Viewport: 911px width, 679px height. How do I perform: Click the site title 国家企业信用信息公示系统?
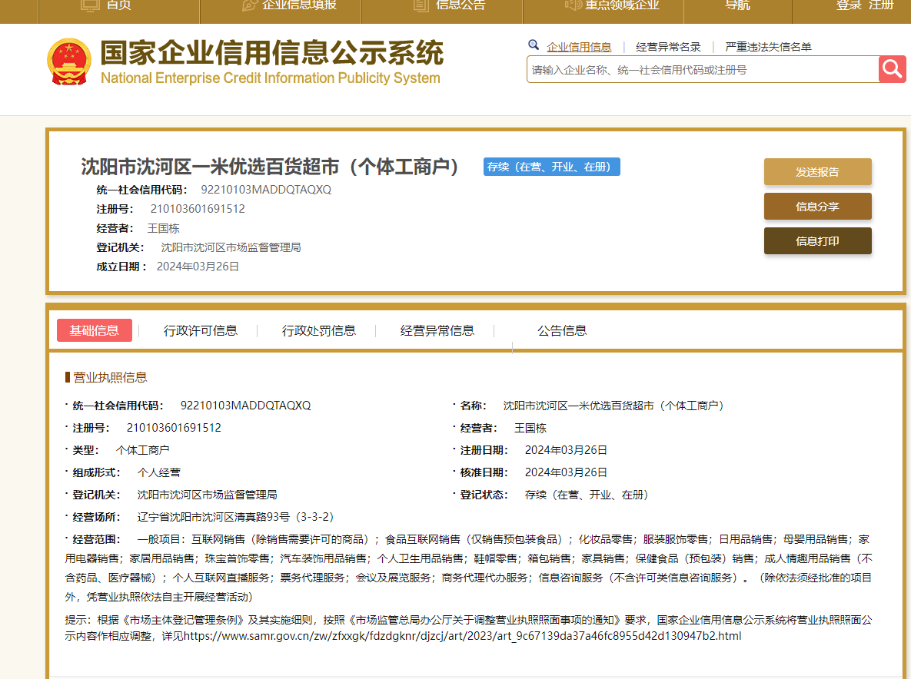tap(272, 53)
